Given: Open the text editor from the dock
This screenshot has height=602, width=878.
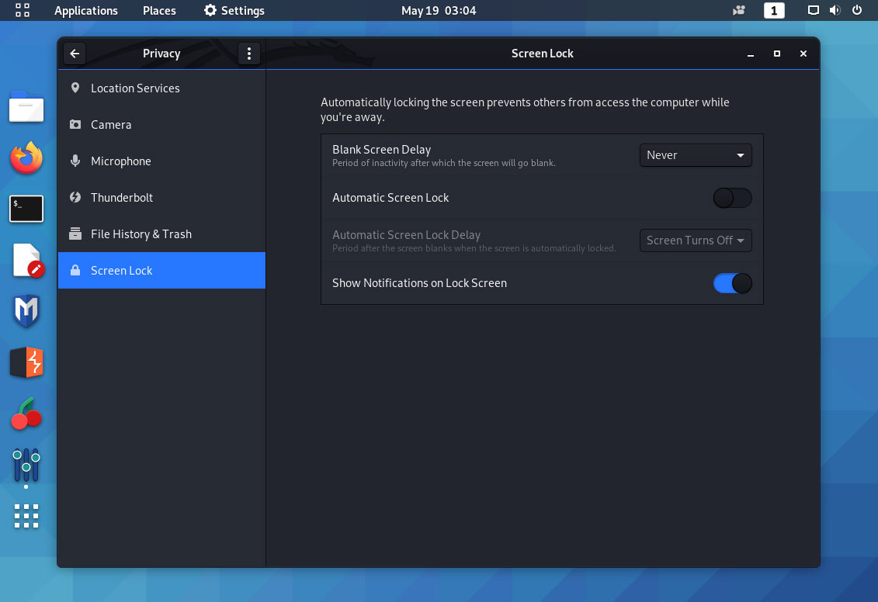Looking at the screenshot, I should [26, 261].
